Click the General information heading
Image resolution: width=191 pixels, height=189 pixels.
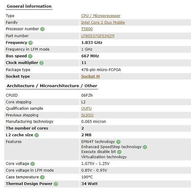[29, 6]
